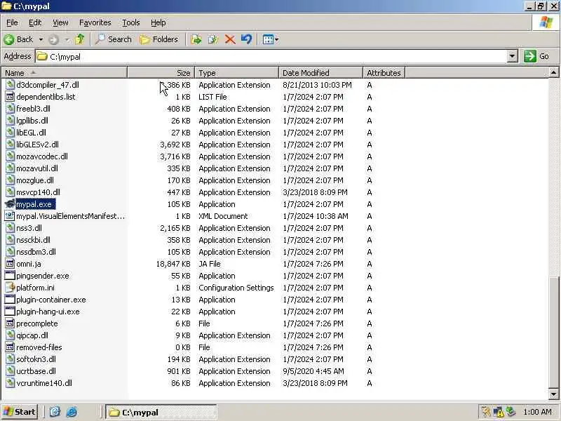561x421 pixels.
Task: Click the 18,847 KB size value
Action: coord(173,264)
